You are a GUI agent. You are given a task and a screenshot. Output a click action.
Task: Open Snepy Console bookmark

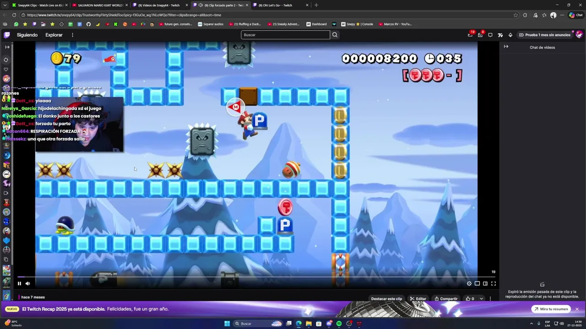point(357,24)
